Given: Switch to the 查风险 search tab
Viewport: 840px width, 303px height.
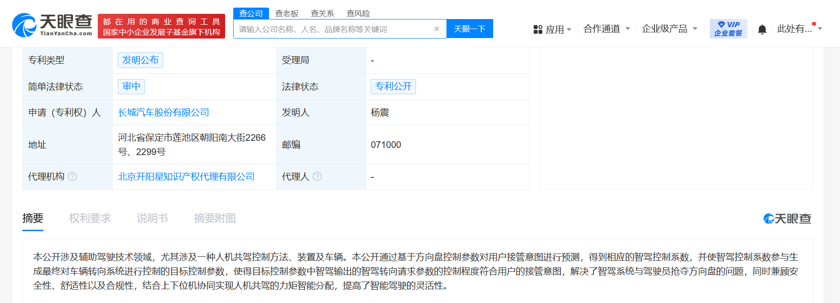Looking at the screenshot, I should (x=358, y=13).
